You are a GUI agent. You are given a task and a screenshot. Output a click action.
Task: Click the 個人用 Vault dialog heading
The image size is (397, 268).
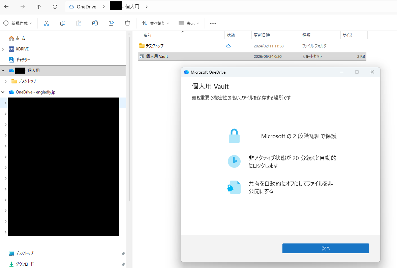[x=210, y=86]
